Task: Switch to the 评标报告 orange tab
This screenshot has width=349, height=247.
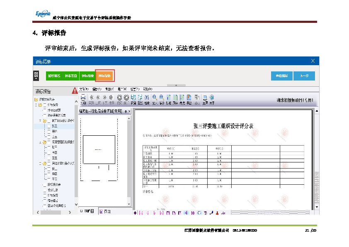Action: pos(104,76)
